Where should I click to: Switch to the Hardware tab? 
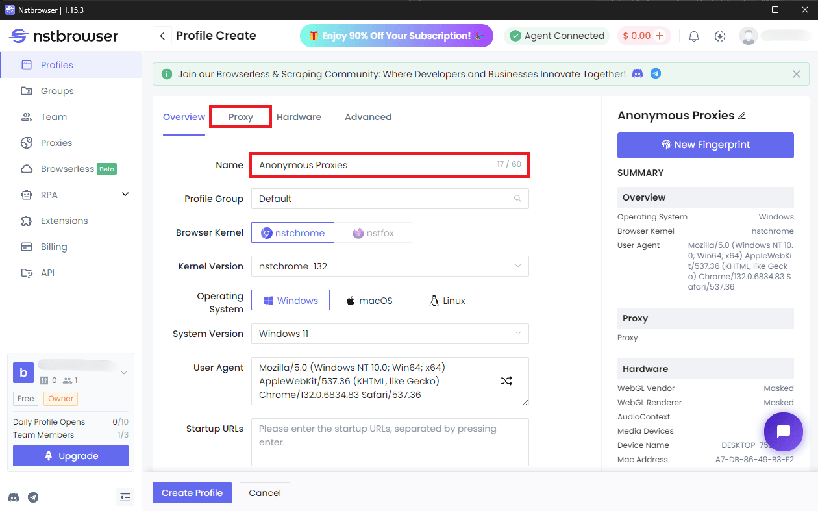(299, 117)
